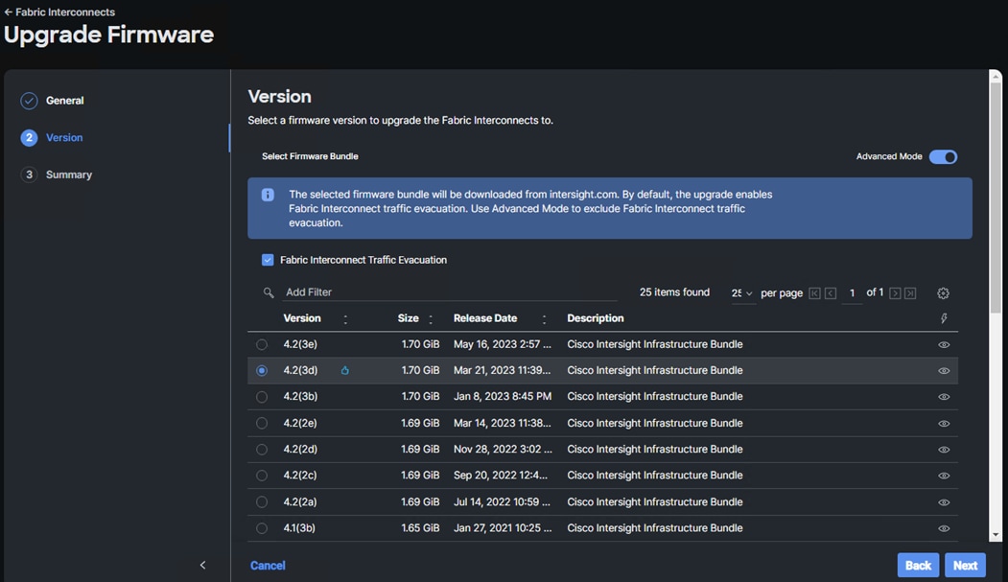Viewport: 1008px width, 582px height.
Task: View details eye icon for 4.2(3b)
Action: click(x=944, y=397)
